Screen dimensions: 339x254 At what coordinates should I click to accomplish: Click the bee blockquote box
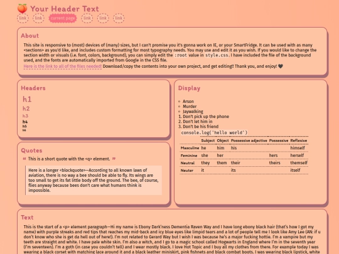(94, 181)
